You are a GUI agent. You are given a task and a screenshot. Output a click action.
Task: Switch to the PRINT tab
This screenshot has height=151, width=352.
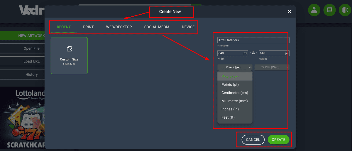point(88,27)
